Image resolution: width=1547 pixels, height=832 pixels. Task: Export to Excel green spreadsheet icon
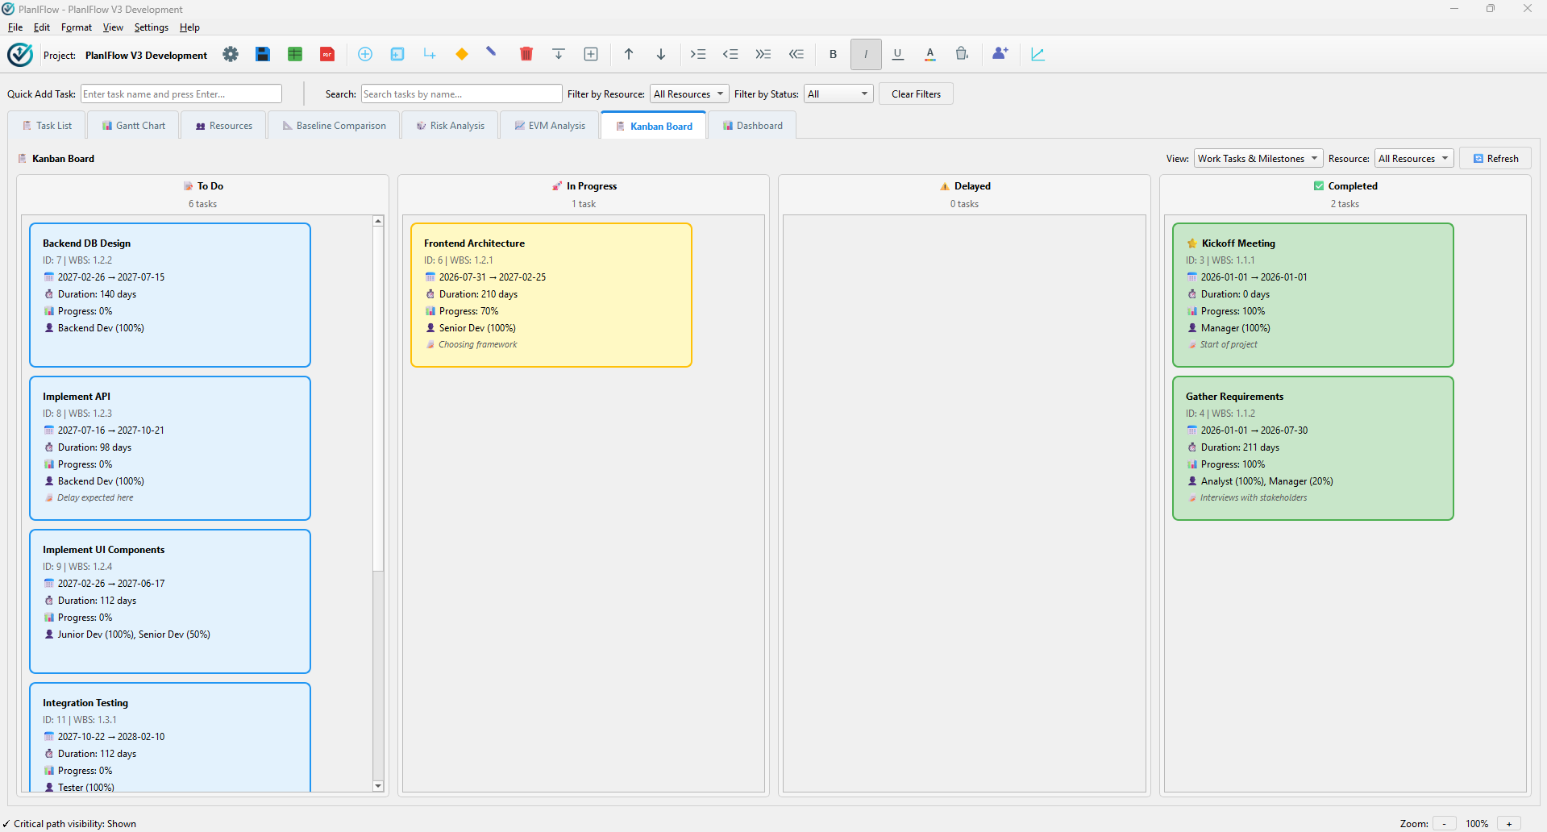click(x=295, y=54)
